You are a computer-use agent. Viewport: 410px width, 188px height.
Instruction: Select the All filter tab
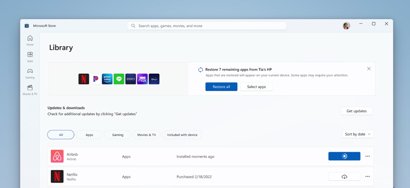click(61, 135)
